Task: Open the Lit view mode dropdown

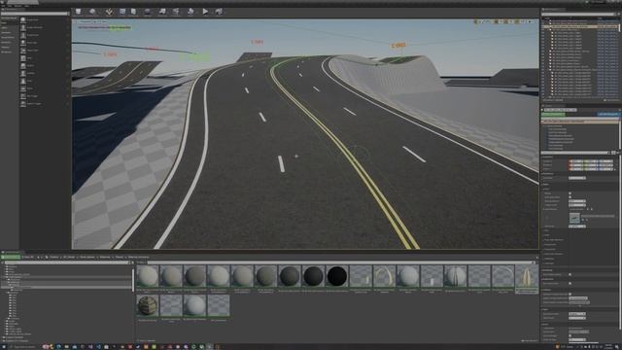Action: (95, 21)
